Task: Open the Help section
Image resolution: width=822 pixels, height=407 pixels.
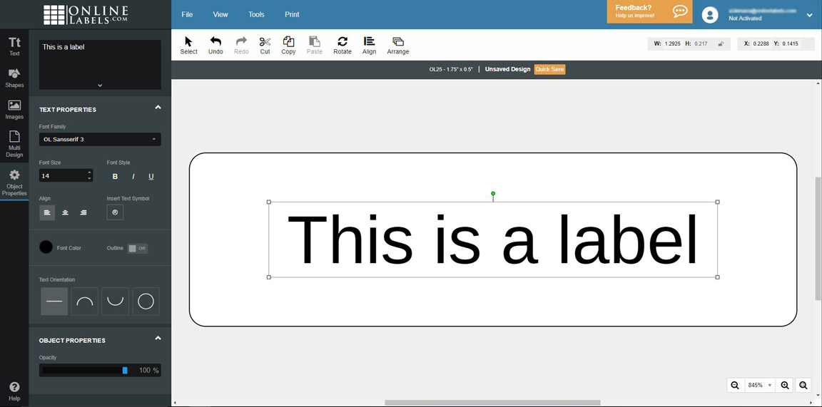Action: 15,391
